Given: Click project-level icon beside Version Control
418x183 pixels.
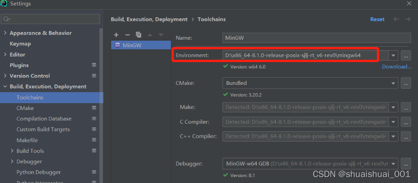Looking at the screenshot, I should tap(94, 76).
